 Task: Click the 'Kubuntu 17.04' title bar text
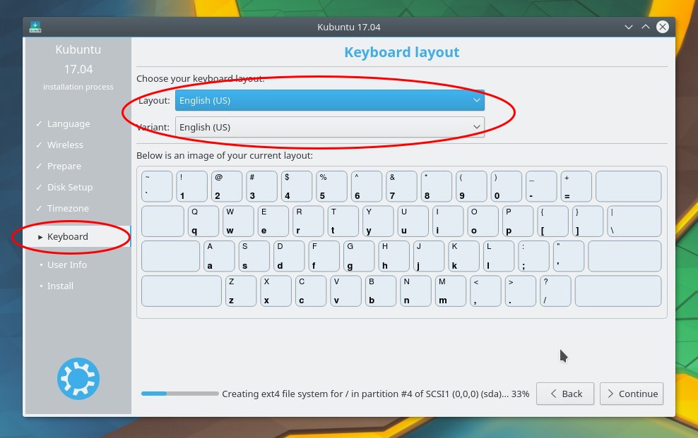tap(348, 27)
